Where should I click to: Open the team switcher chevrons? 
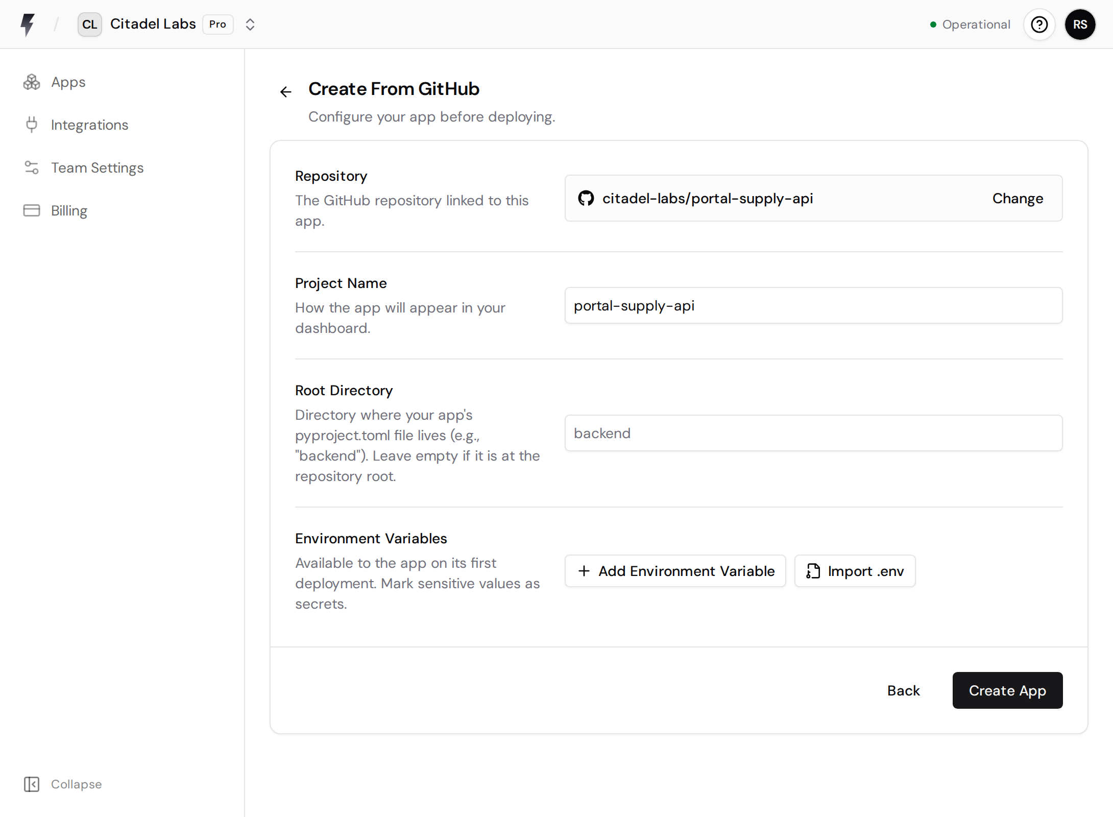coord(250,25)
